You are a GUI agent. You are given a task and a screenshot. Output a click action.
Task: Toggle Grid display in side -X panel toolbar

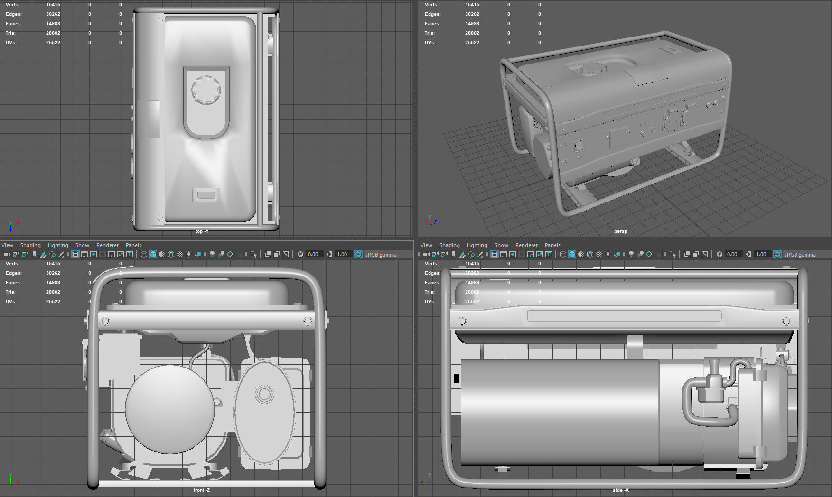[x=495, y=254]
